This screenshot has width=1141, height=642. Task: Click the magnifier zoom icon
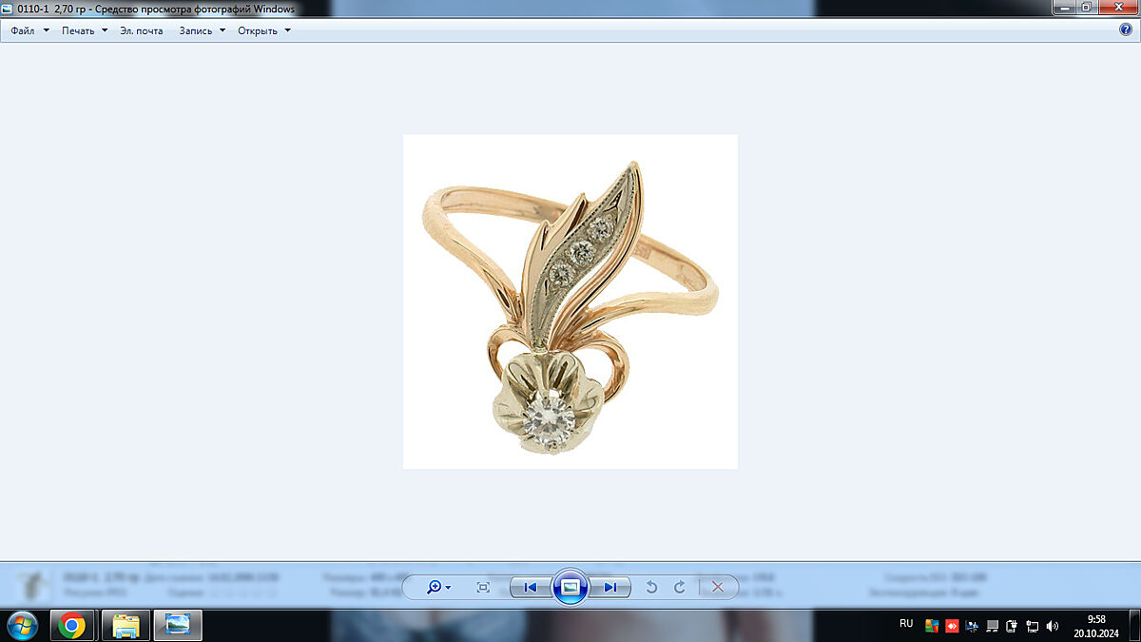click(x=435, y=587)
